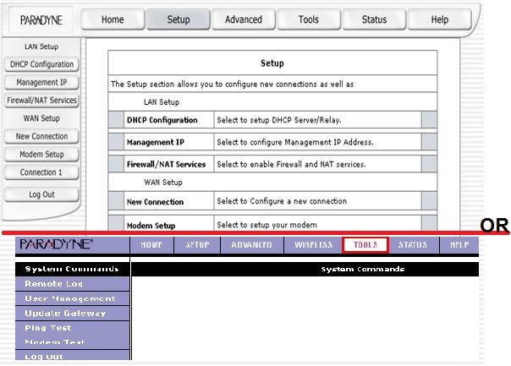Open the Home tab in top interface
The width and height of the screenshot is (511, 366).
(113, 19)
